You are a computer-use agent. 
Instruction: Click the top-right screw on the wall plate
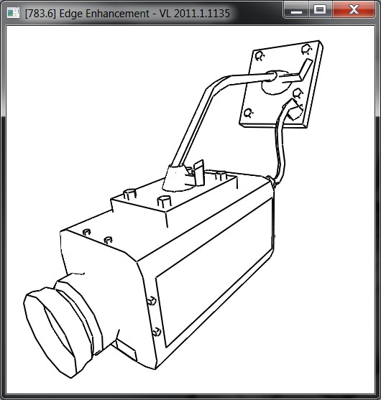(x=306, y=50)
